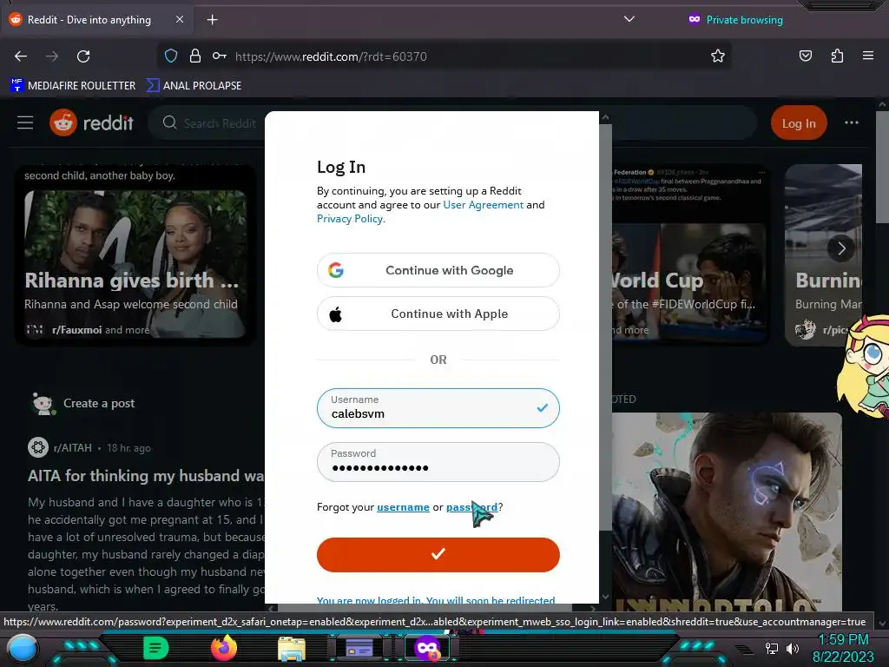Open the Pocket save icon
The height and width of the screenshot is (667, 889).
point(805,56)
